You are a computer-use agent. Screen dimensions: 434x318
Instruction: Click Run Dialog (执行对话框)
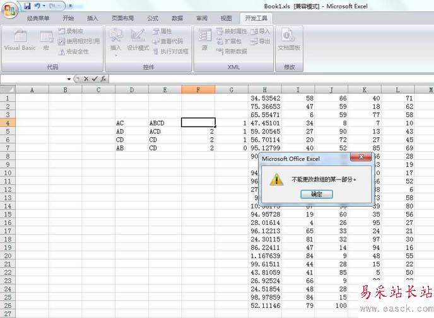171,52
